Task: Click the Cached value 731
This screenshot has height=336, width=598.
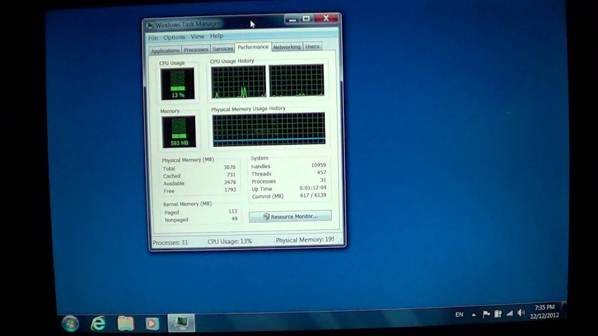Action: (231, 175)
